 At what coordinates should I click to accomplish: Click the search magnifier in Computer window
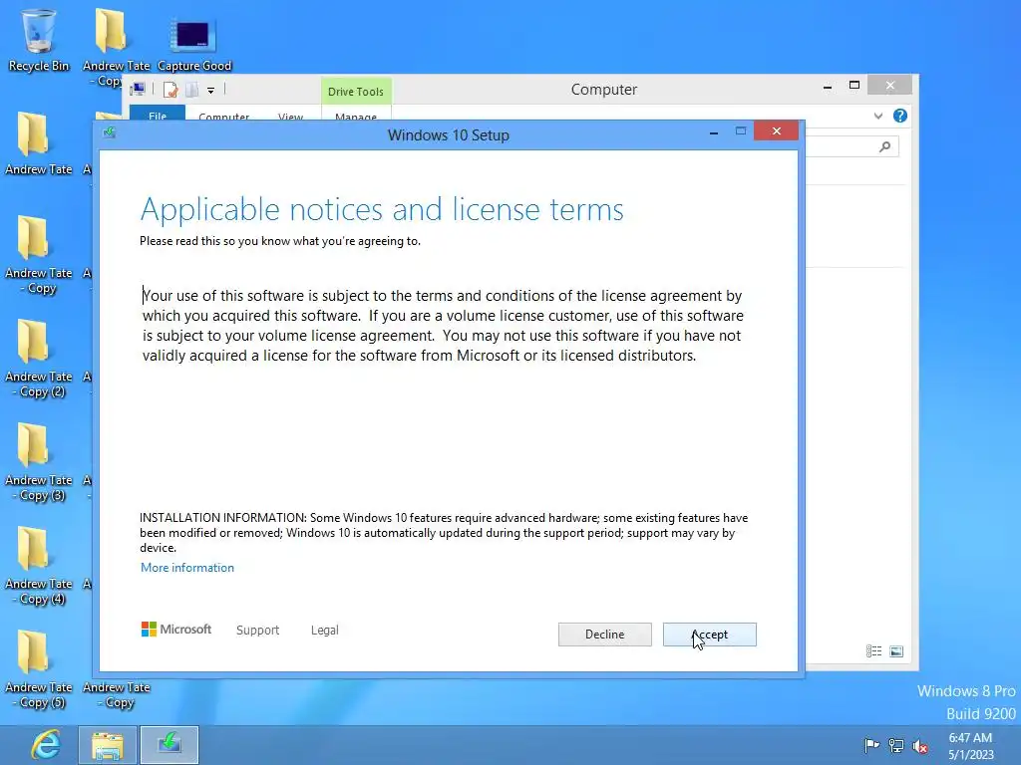pos(884,147)
